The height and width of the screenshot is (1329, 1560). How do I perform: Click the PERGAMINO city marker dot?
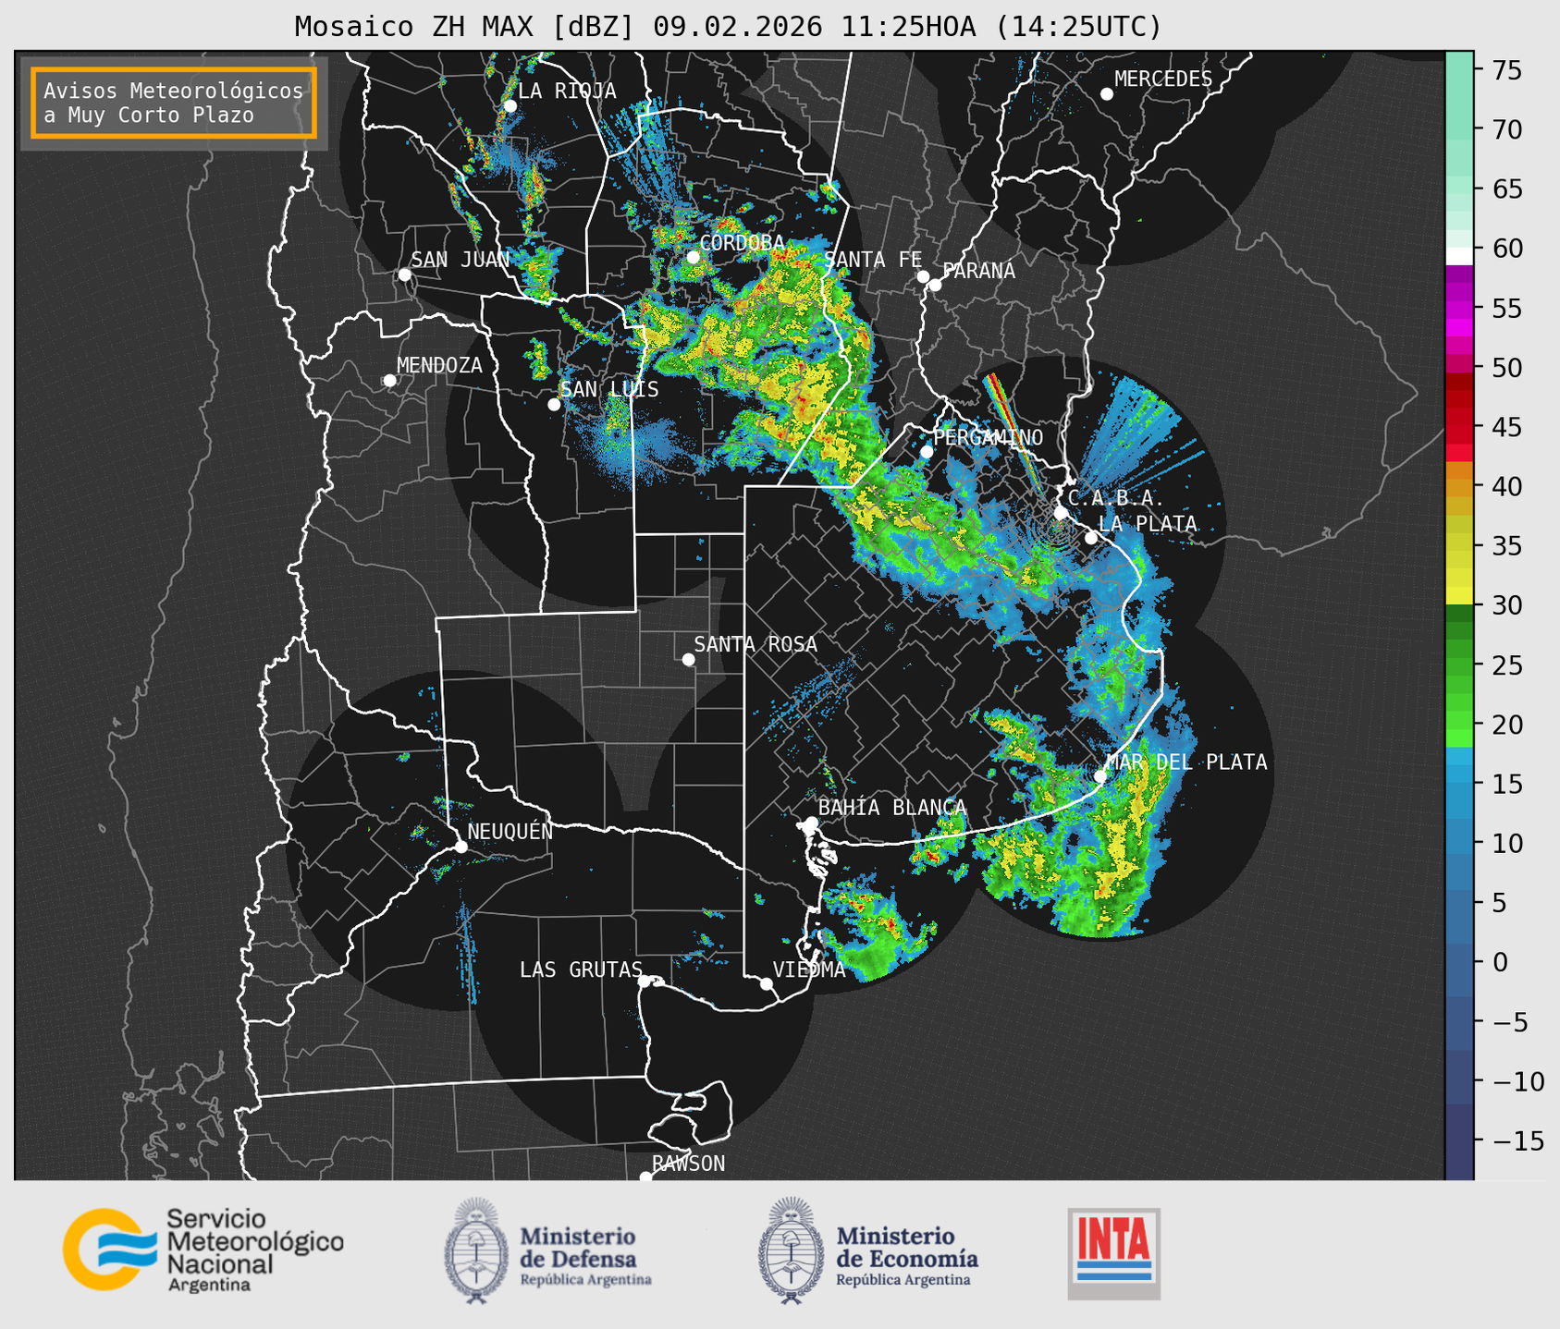pyautogui.click(x=927, y=452)
